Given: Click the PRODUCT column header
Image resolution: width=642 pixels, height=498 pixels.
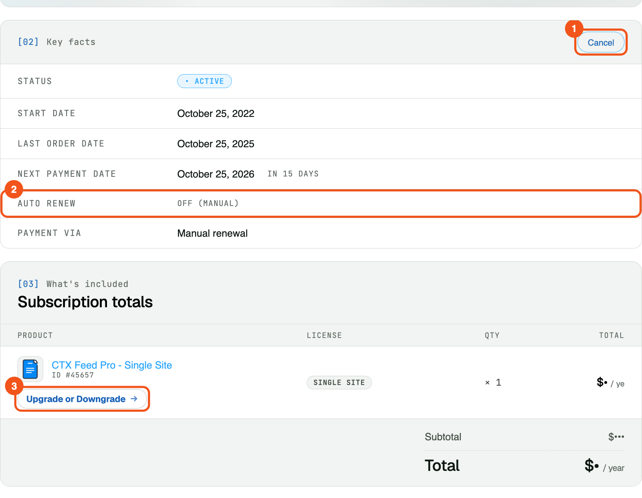Looking at the screenshot, I should click(35, 335).
